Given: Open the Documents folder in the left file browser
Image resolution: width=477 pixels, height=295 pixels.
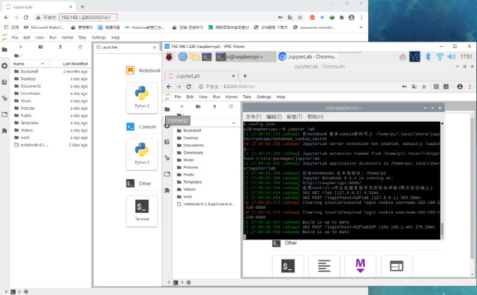Looking at the screenshot, I should (30, 86).
